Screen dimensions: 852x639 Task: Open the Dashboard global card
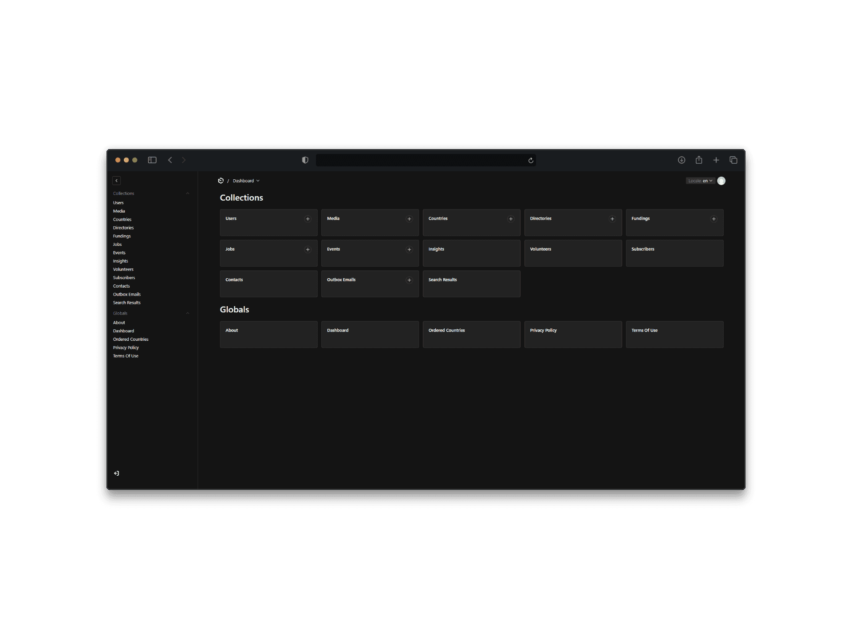point(370,335)
